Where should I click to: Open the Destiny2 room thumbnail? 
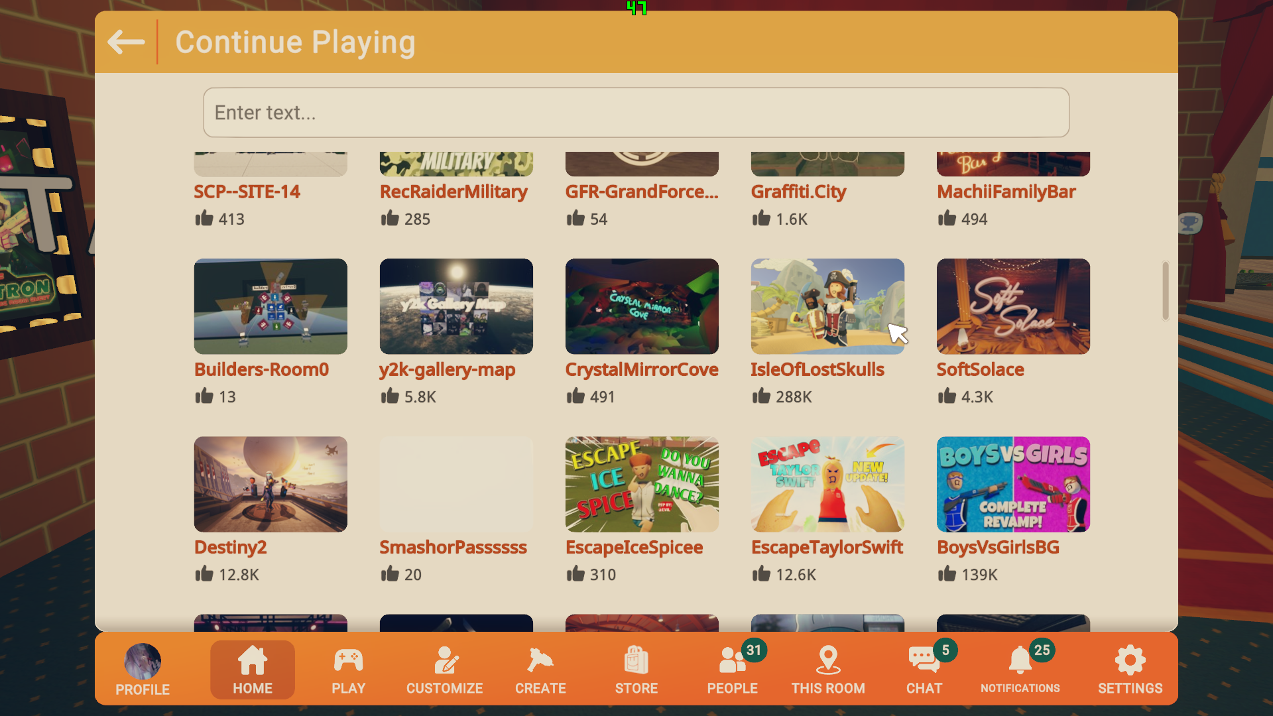pos(271,484)
